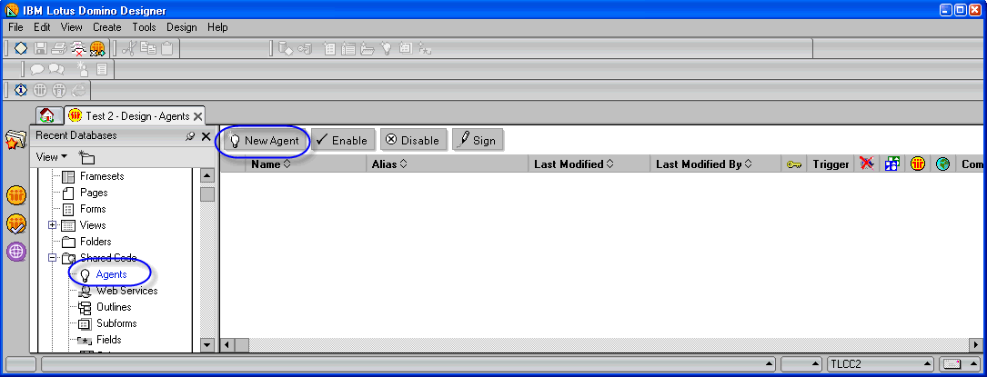
Task: Open the Design menu
Action: point(182,27)
